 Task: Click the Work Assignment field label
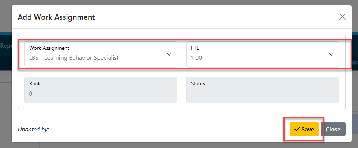tap(49, 48)
